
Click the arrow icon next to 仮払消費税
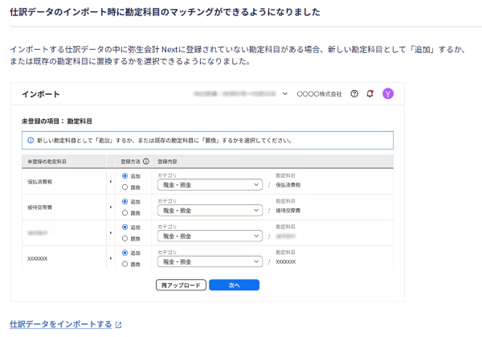(111, 183)
